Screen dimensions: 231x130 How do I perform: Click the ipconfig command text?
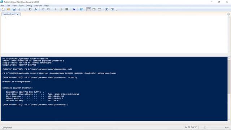72,77
